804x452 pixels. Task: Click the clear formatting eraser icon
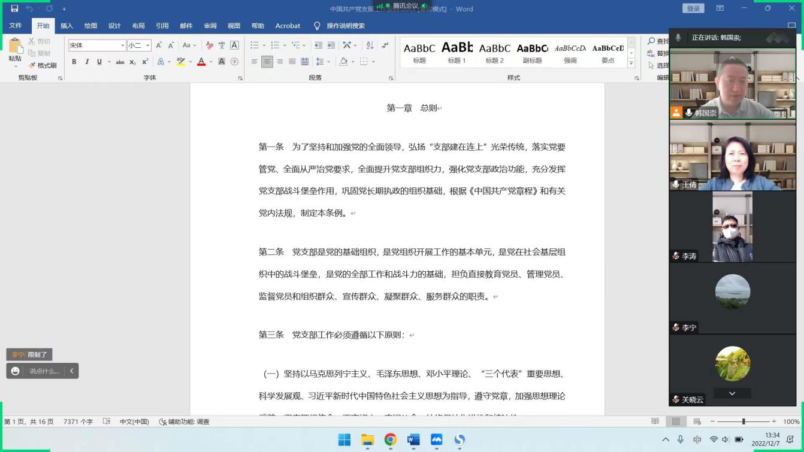point(209,45)
